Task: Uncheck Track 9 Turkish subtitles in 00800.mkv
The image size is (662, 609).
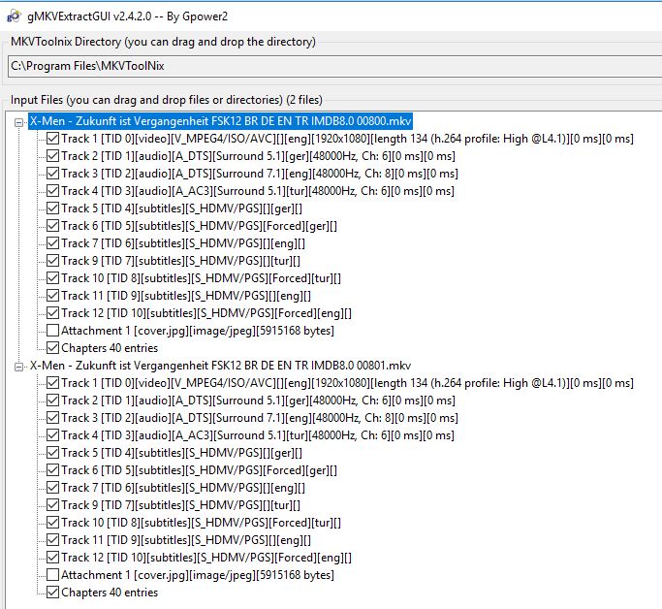Action: click(52, 261)
